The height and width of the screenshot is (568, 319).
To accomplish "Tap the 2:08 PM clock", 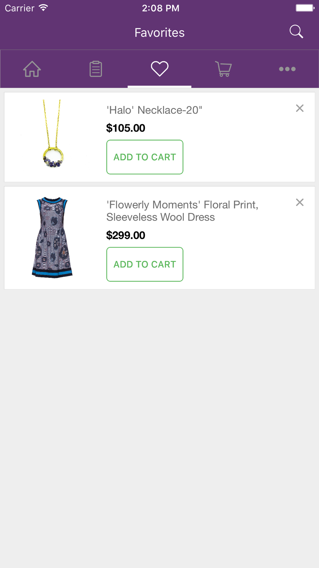I will [x=160, y=8].
